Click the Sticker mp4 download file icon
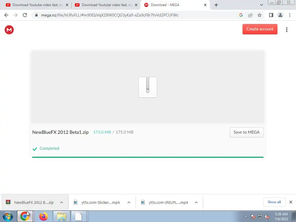Screen dimensions: 296x222 pyautogui.click(x=75, y=202)
